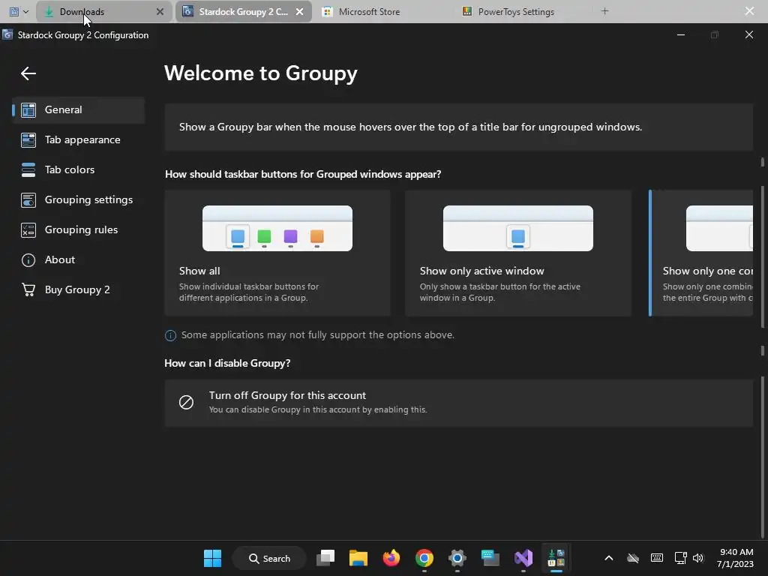768x576 pixels.
Task: Open Visual Studio from taskbar
Action: pyautogui.click(x=523, y=558)
